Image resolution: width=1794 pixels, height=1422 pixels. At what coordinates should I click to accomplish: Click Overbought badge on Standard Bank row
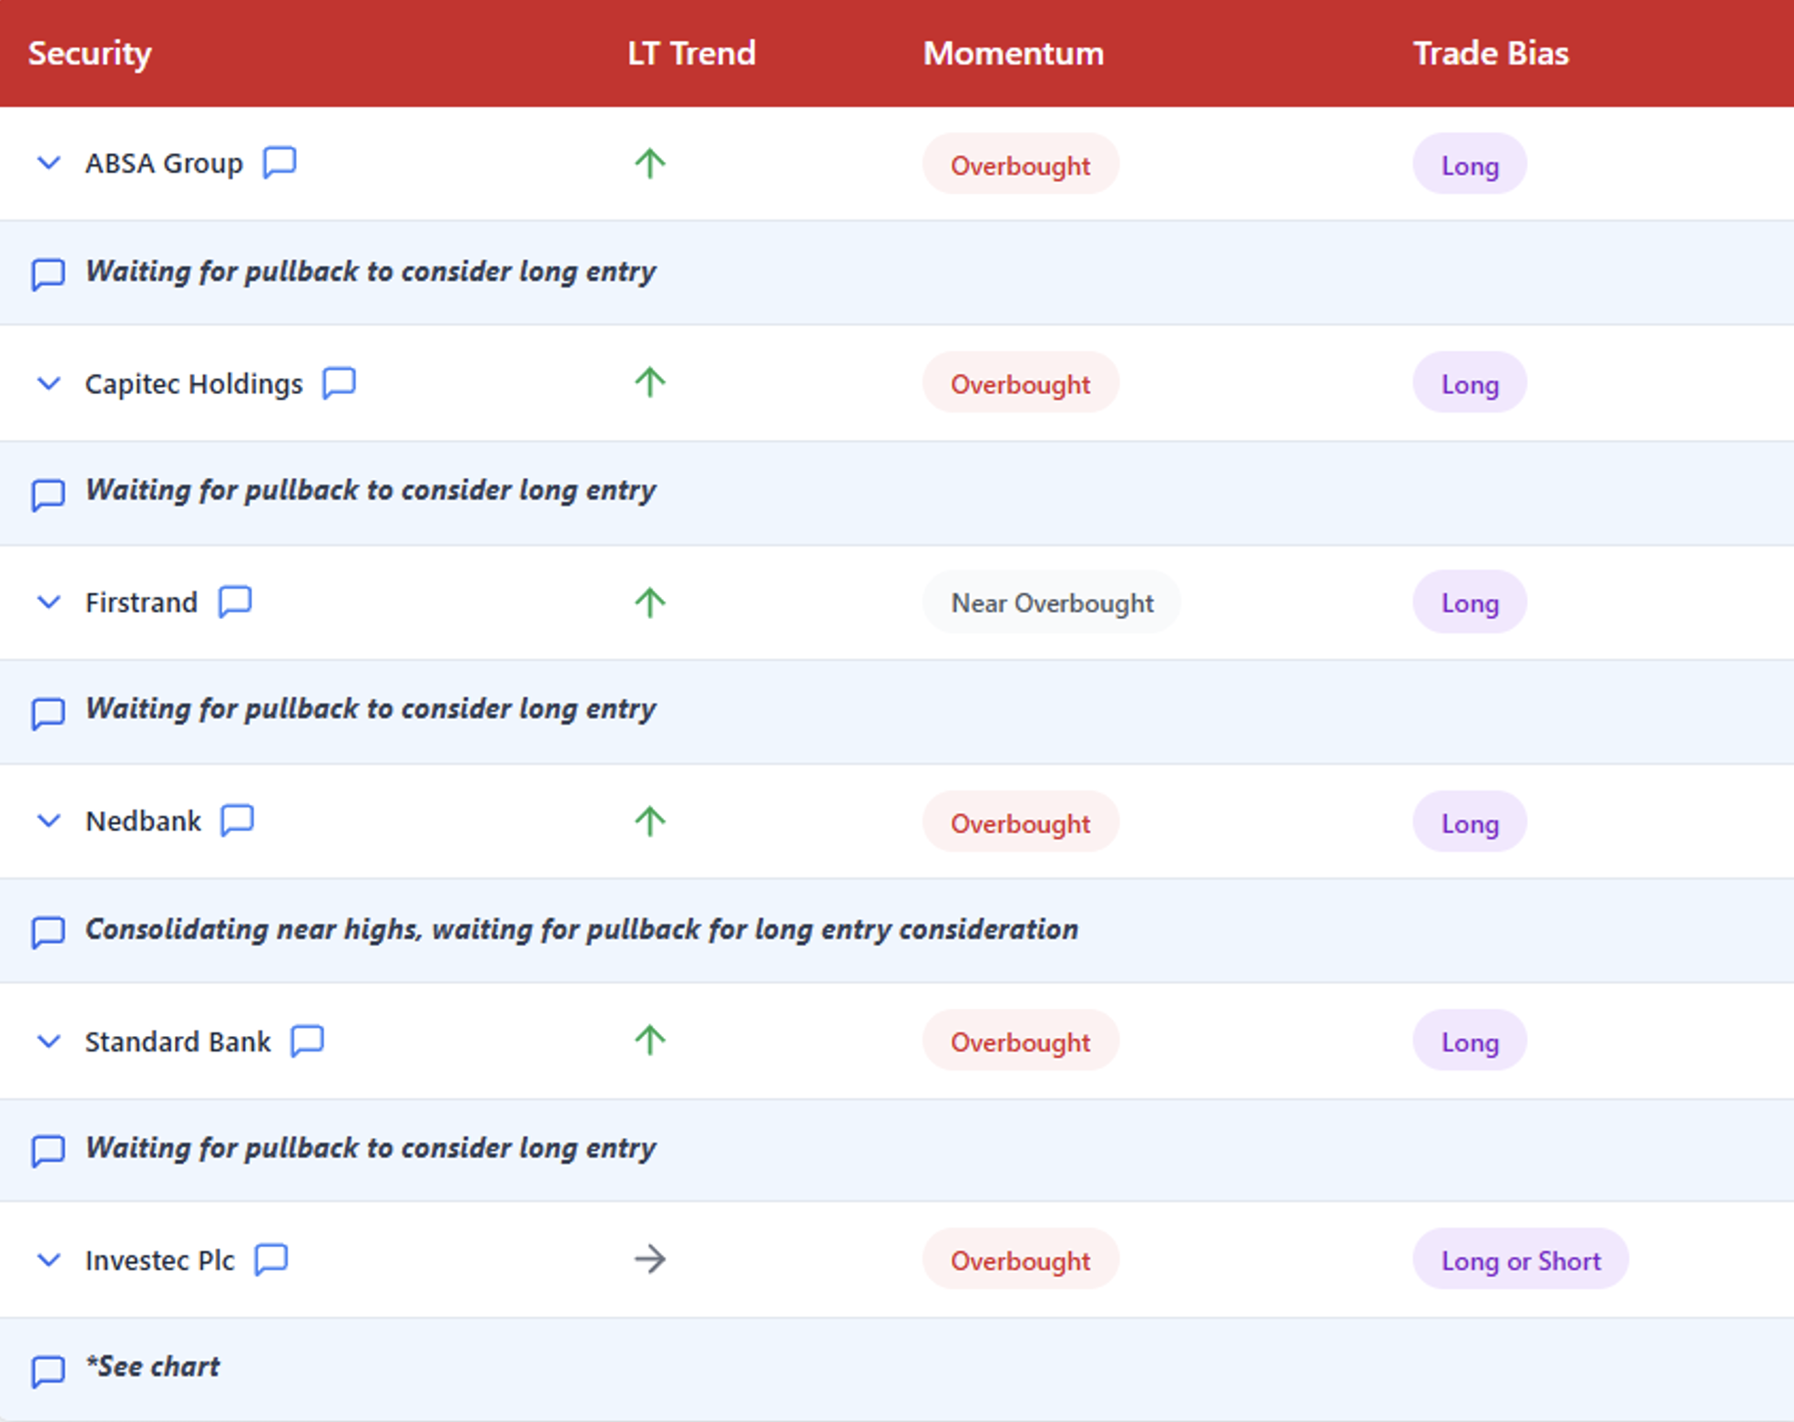click(1020, 1041)
